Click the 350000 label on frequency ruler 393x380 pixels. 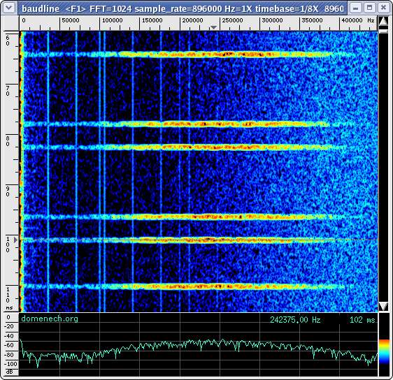pos(313,20)
